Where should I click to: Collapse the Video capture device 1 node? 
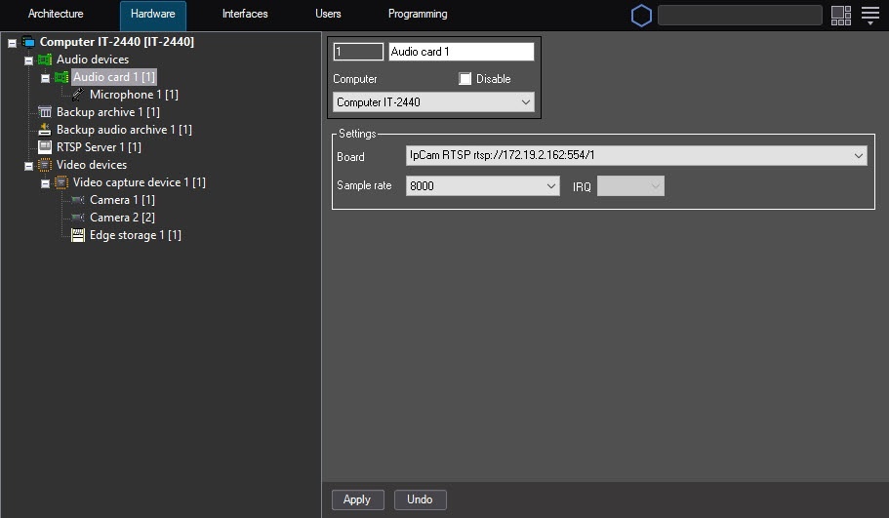click(x=45, y=183)
